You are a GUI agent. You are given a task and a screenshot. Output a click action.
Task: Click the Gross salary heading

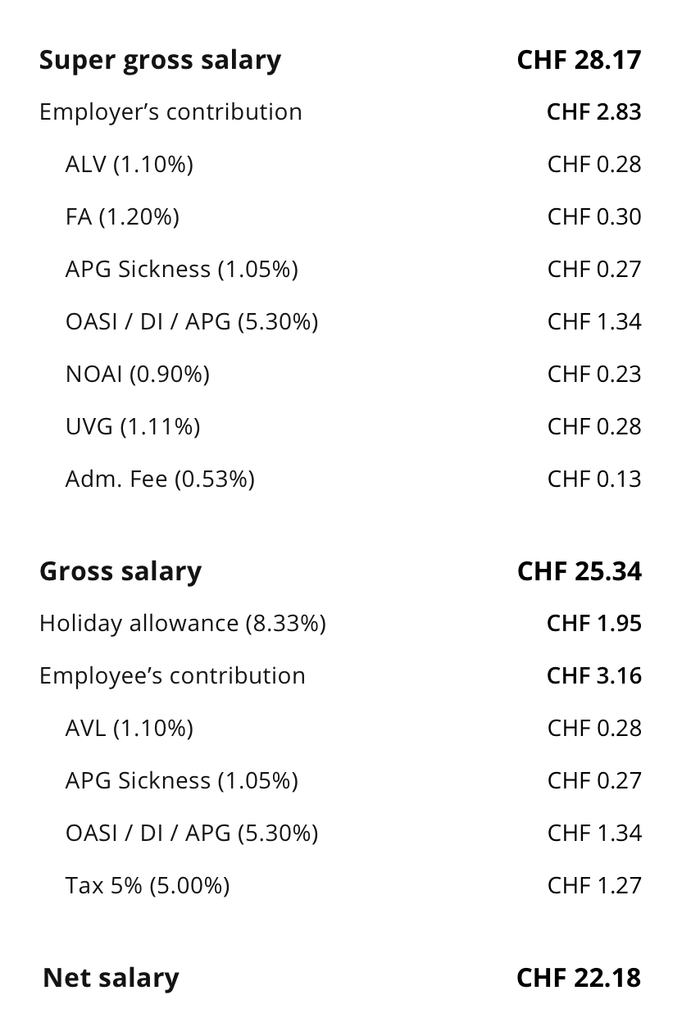click(120, 571)
